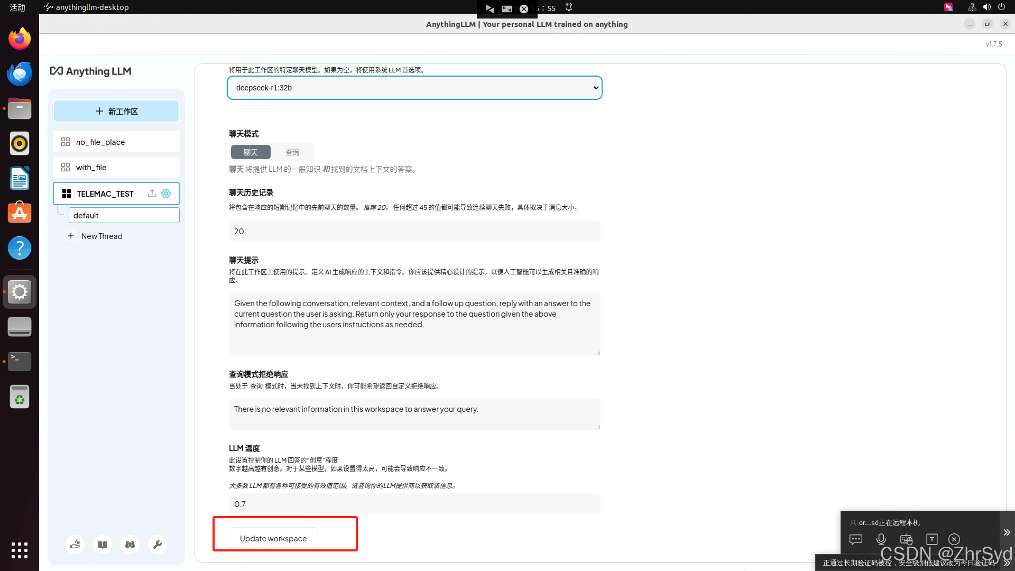1015x571 pixels.
Task: Open TELEMAC_TEST workspace settings gear
Action: [x=166, y=194]
